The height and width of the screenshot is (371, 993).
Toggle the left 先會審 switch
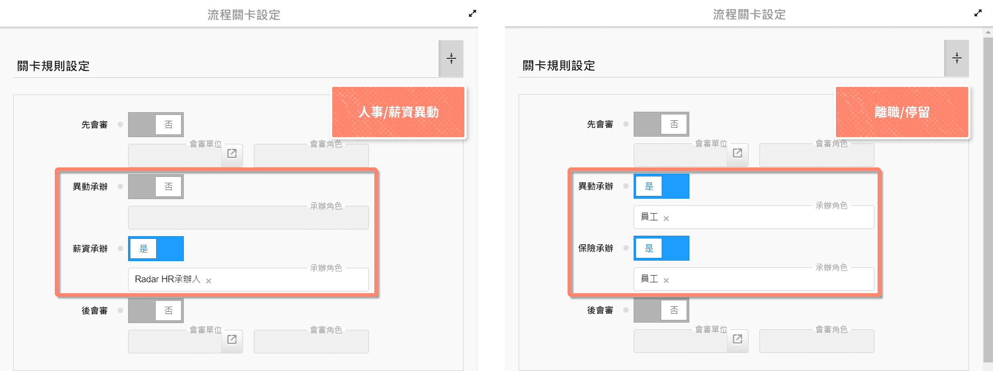coord(156,124)
